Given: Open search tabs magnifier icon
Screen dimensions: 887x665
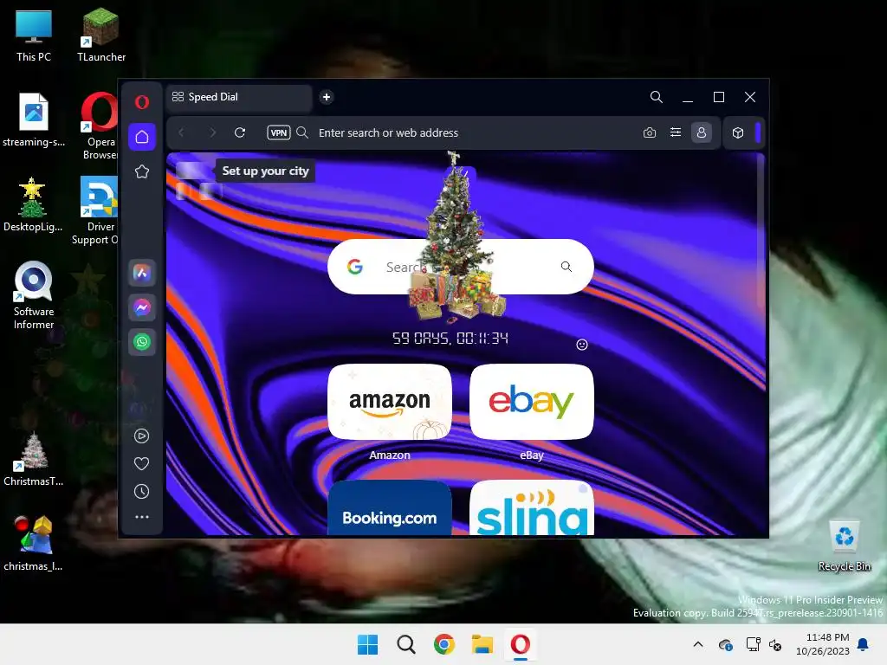Looking at the screenshot, I should [x=657, y=97].
